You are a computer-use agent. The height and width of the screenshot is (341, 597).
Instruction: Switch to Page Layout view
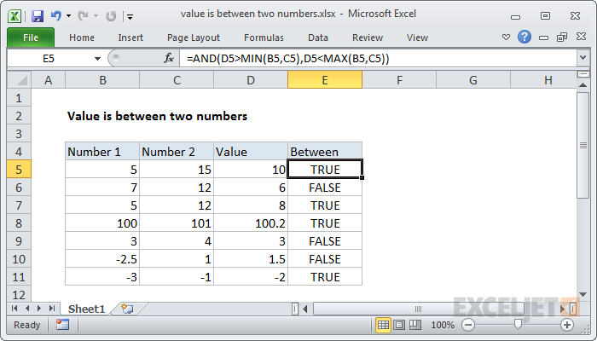[x=399, y=325]
